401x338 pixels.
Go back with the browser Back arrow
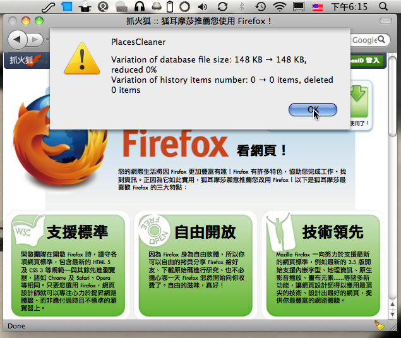coord(17,40)
